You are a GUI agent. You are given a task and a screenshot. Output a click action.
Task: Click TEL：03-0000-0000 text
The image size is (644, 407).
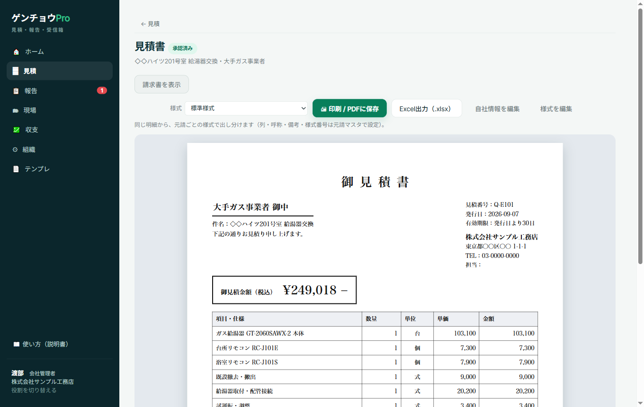pos(492,256)
